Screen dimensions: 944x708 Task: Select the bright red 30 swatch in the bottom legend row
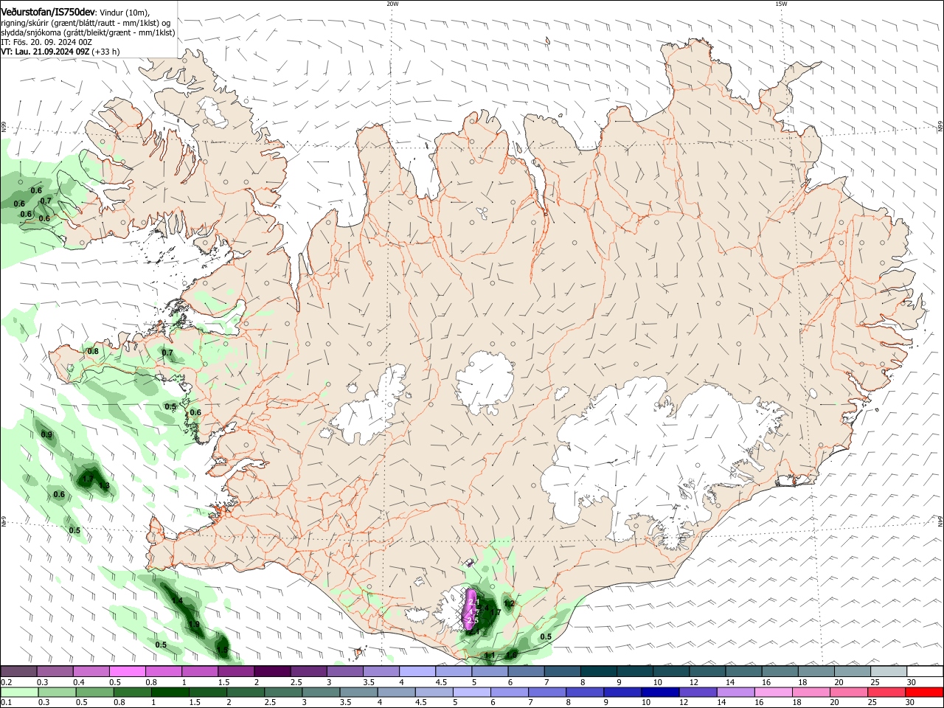point(925,692)
